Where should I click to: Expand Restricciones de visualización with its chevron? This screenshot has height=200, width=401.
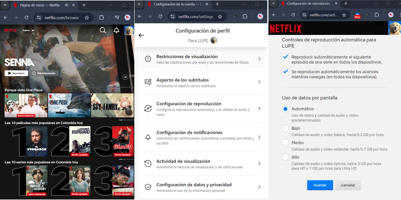pyautogui.click(x=259, y=59)
